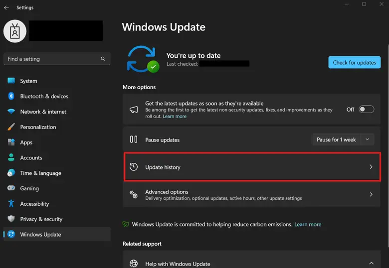
Task: Click Learn more link under latest updates
Action: pos(175,116)
